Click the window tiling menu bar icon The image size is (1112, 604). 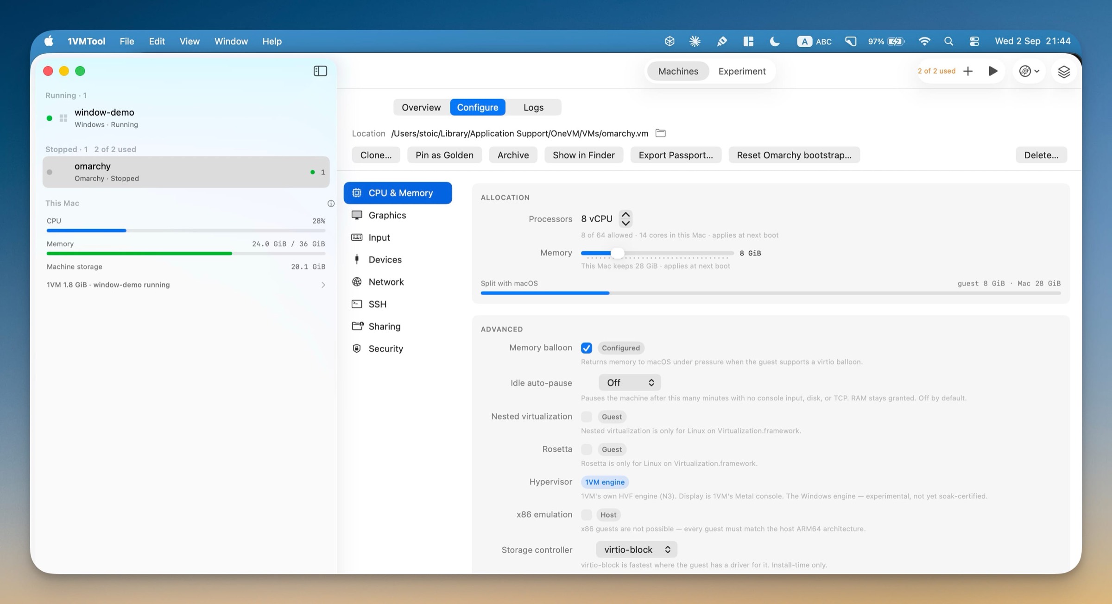point(748,41)
